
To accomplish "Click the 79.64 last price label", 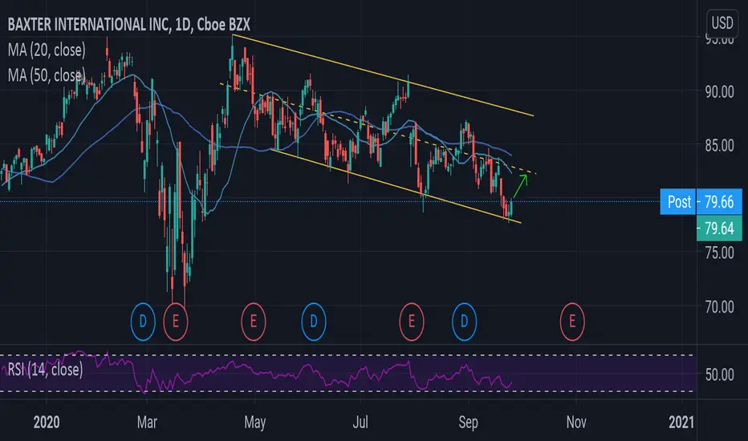I will (x=719, y=229).
